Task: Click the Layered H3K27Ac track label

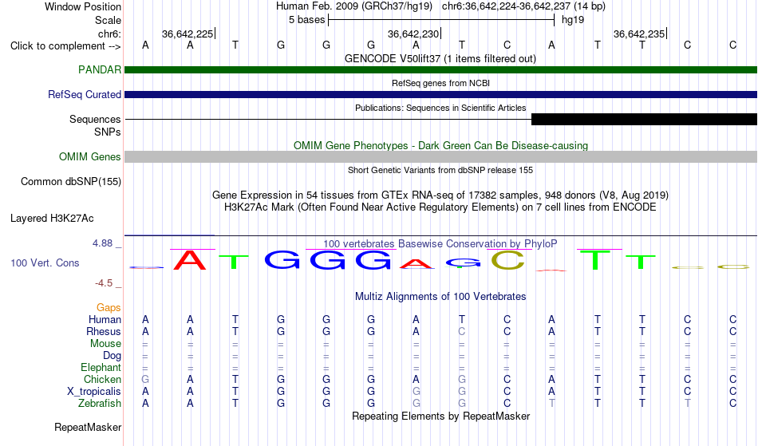Action: [52, 219]
